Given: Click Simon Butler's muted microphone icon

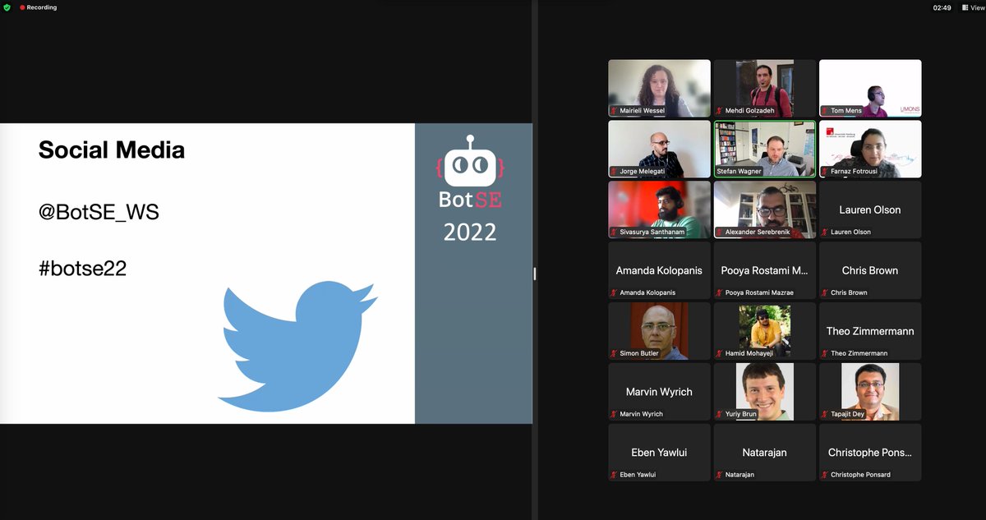Looking at the screenshot, I should pyautogui.click(x=613, y=354).
